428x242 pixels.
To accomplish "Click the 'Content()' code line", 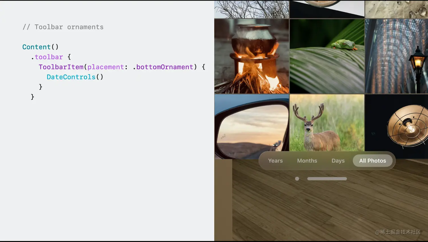I will [40, 47].
